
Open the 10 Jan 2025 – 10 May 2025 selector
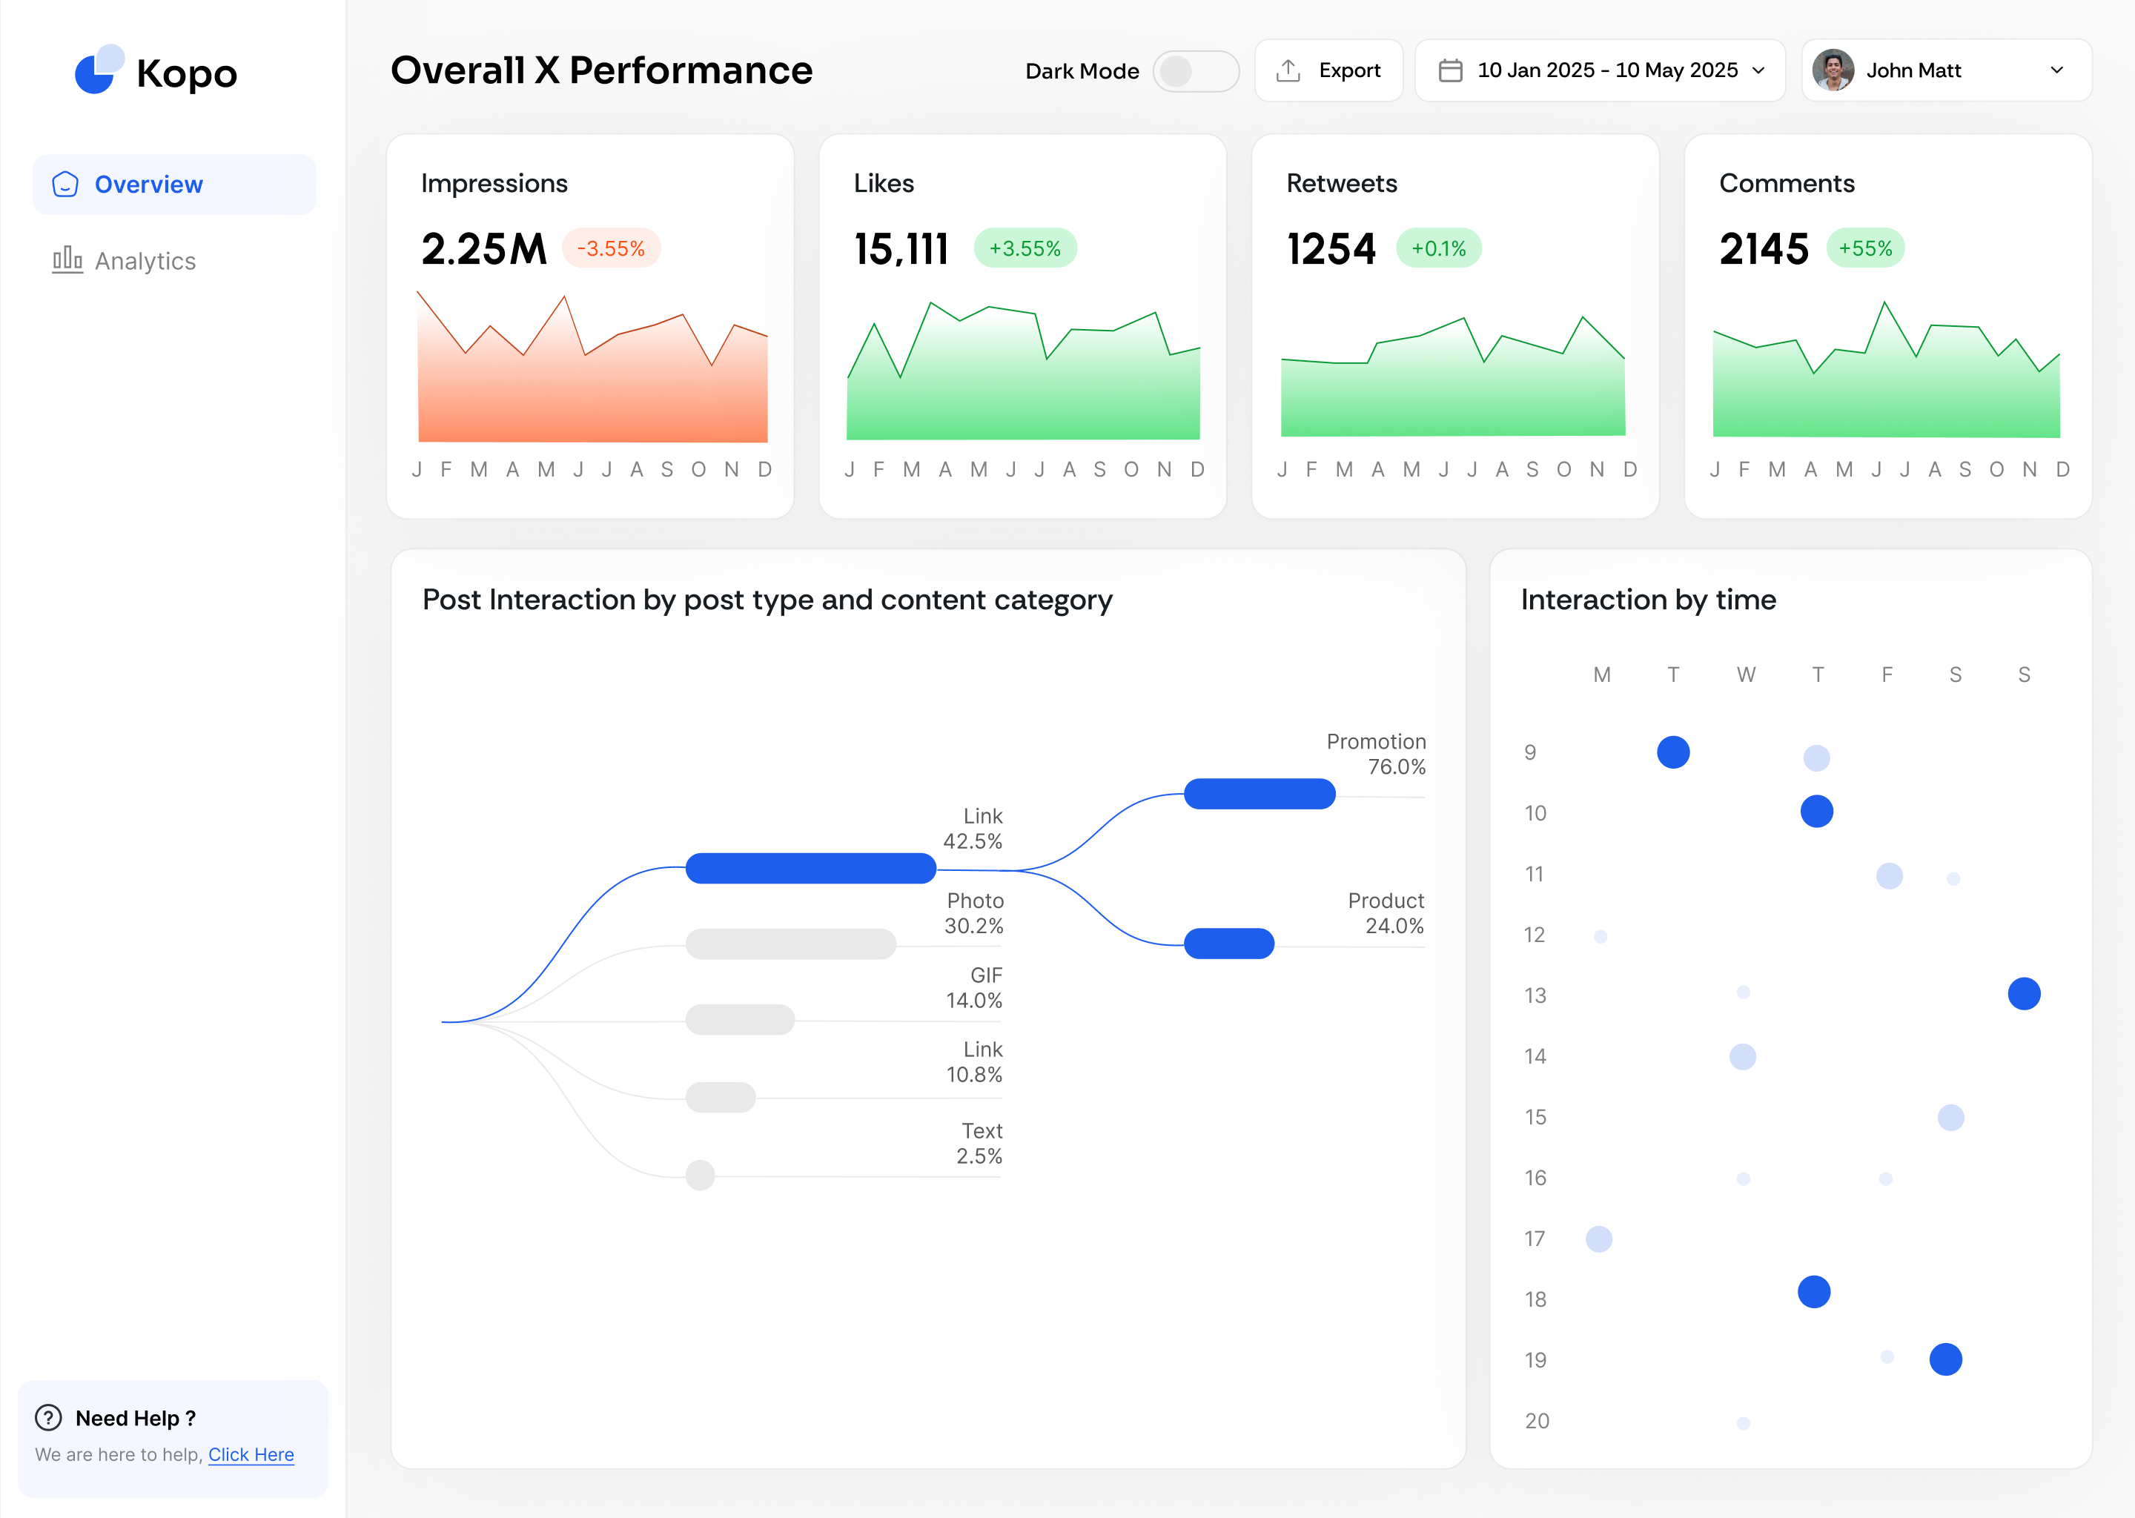(1606, 70)
